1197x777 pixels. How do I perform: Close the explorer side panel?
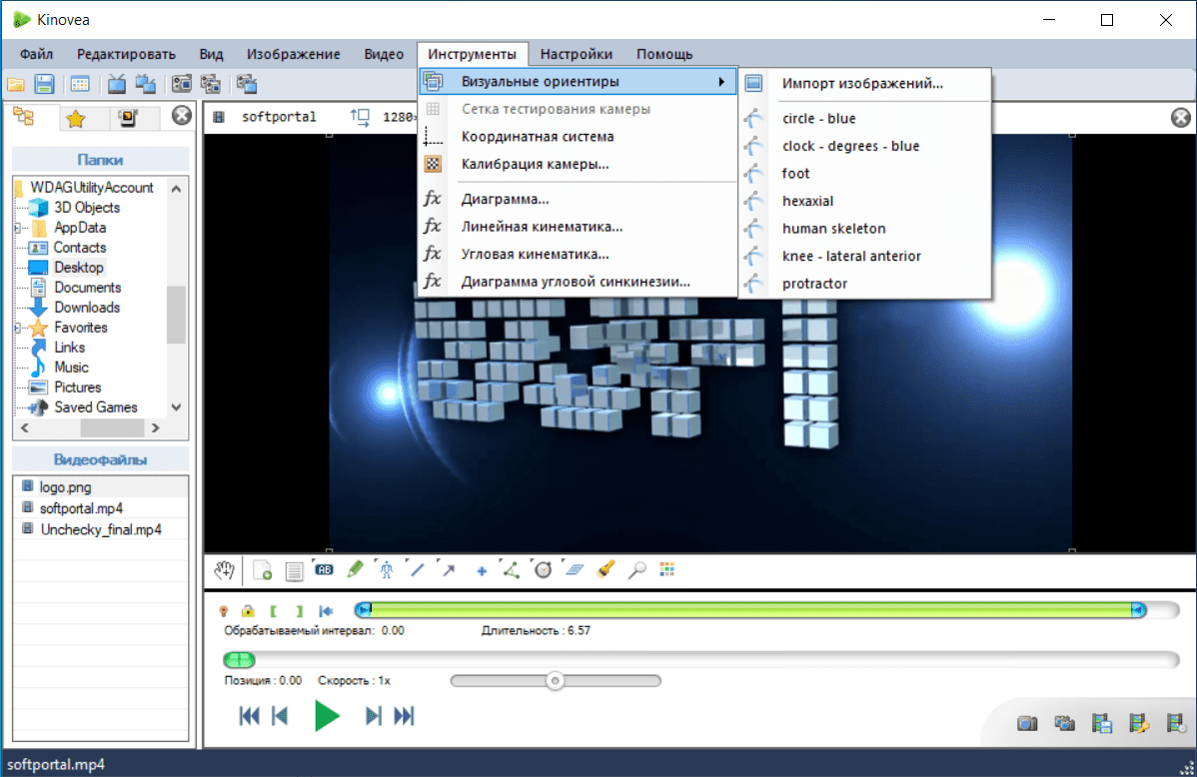(181, 115)
